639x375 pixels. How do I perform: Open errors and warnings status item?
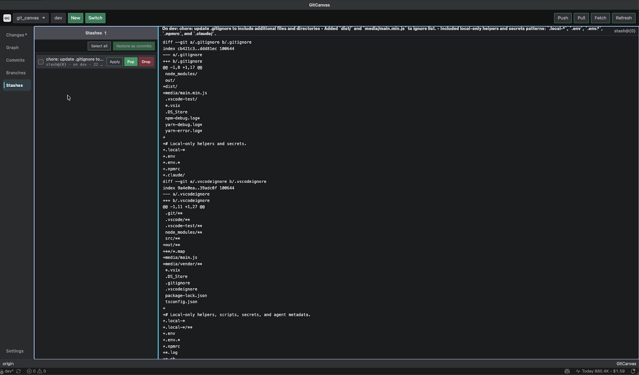pos(36,371)
